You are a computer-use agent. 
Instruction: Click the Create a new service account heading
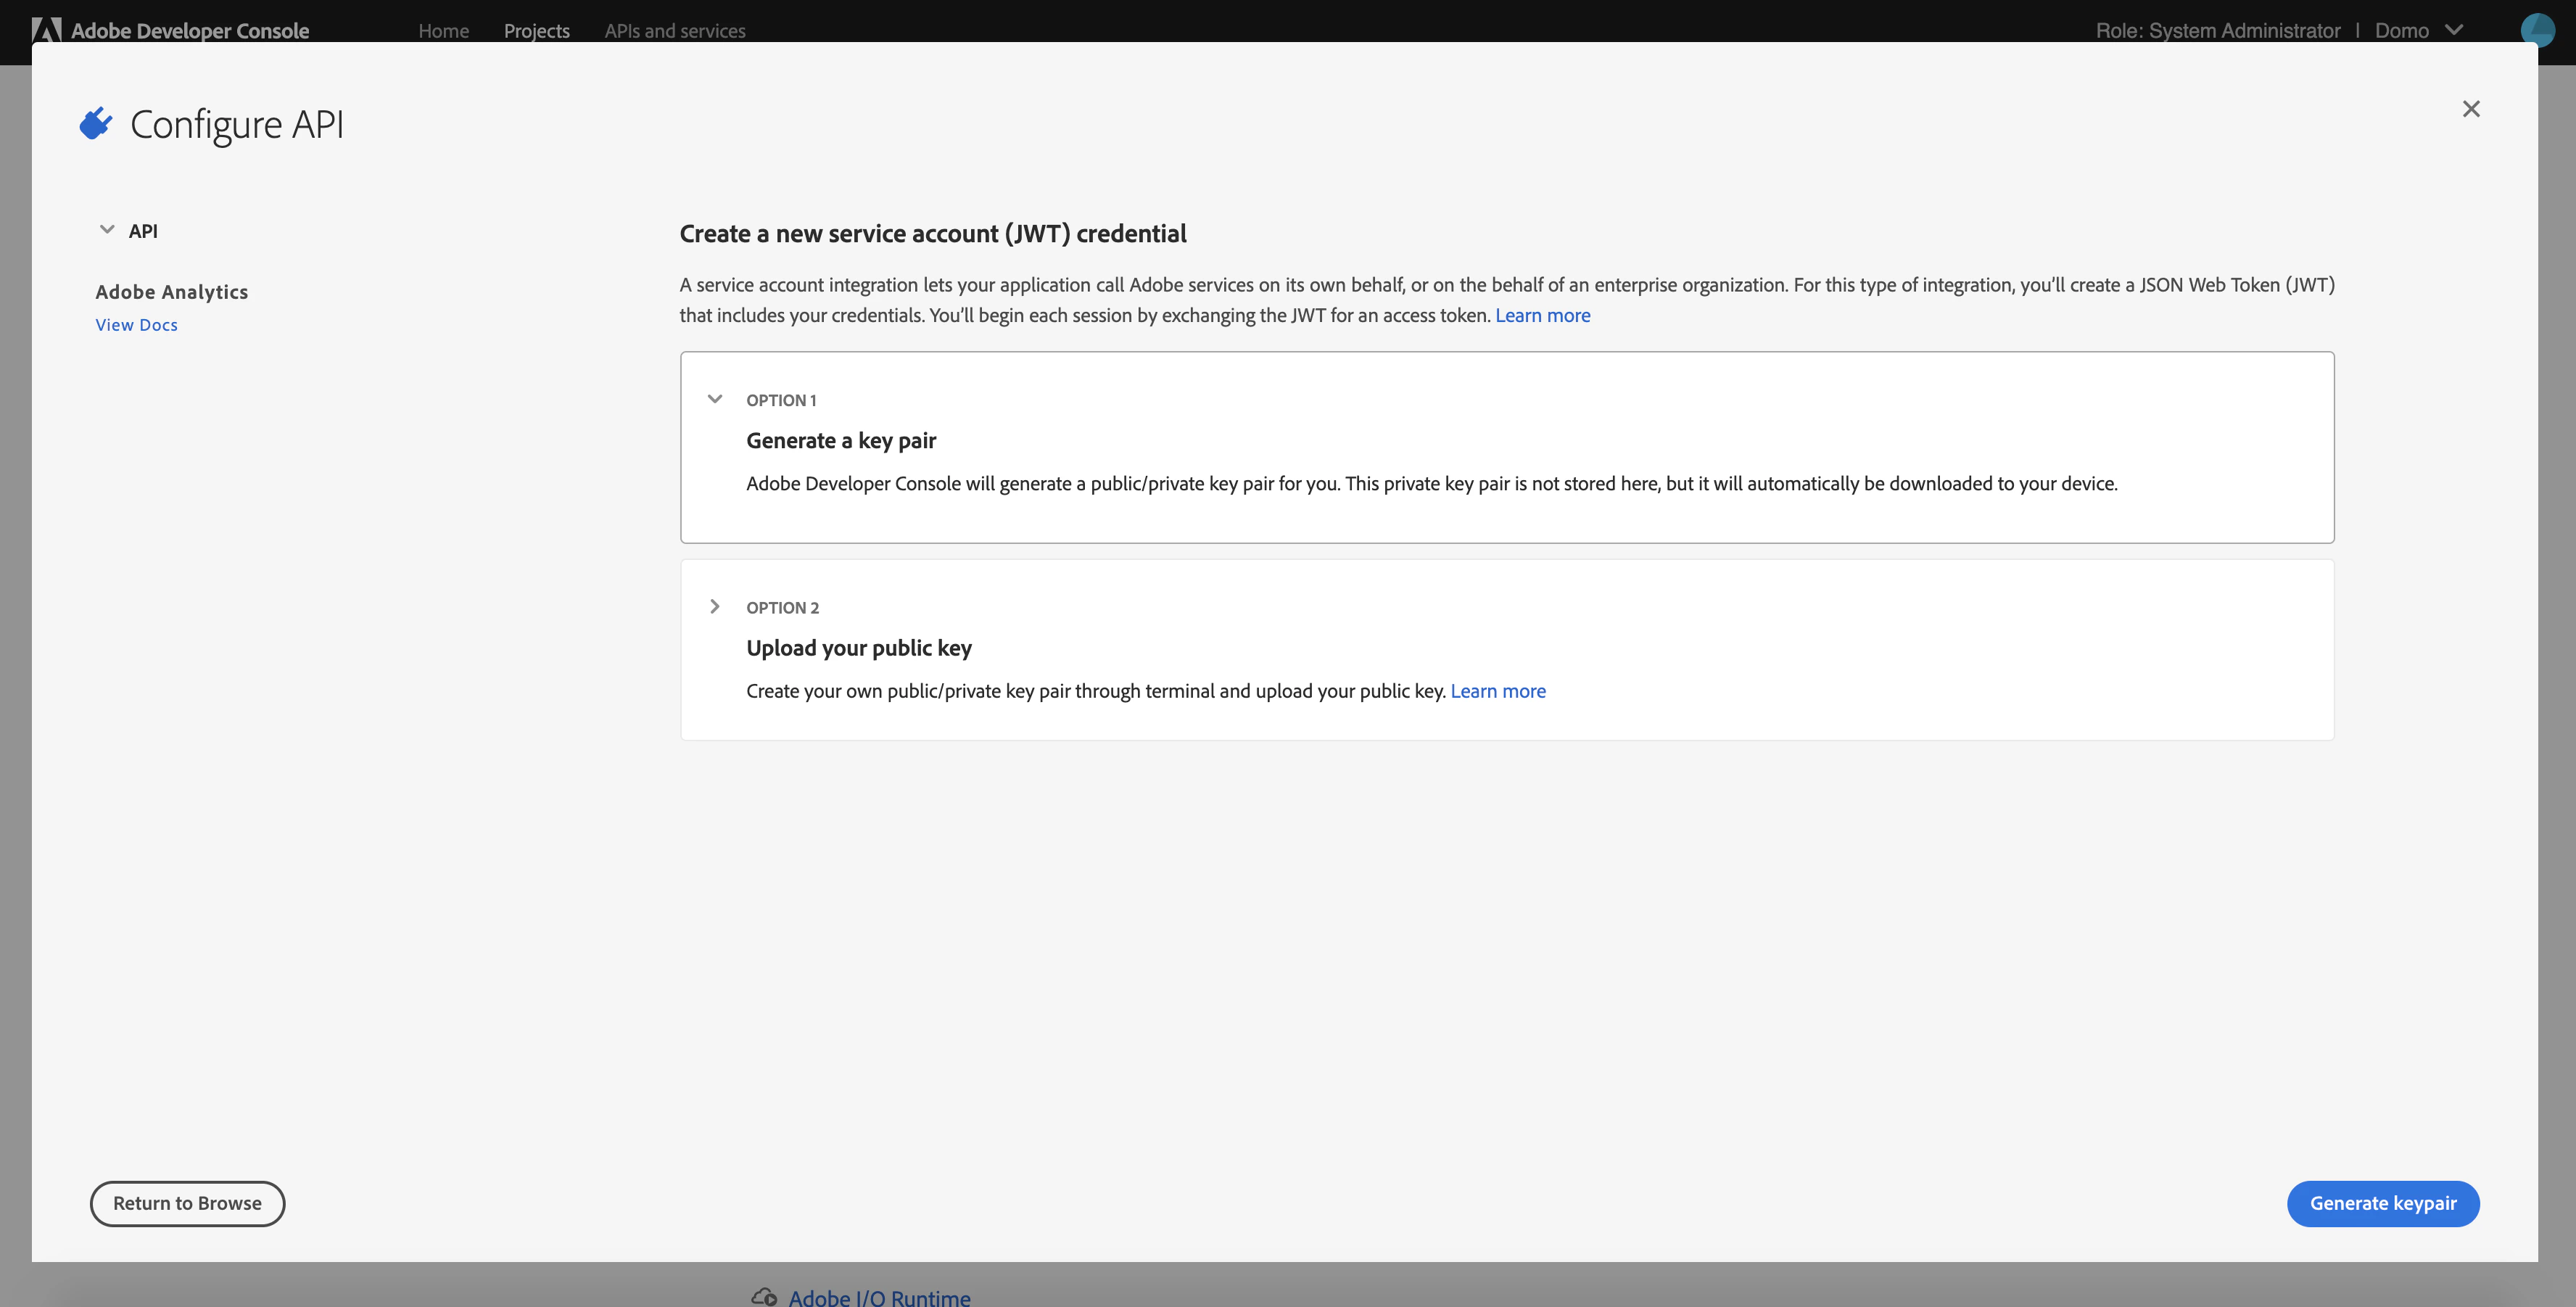pyautogui.click(x=933, y=234)
